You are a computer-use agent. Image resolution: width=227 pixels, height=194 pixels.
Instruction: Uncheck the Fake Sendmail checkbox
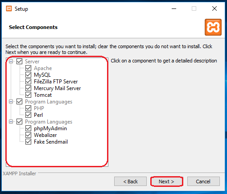click(x=28, y=142)
